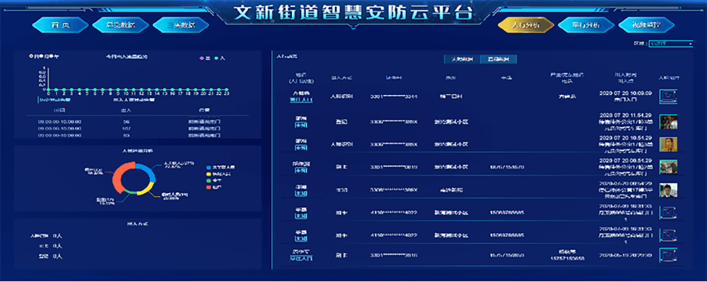
Task: View face snapshot for the 10:51:29 record
Action: [x=669, y=144]
